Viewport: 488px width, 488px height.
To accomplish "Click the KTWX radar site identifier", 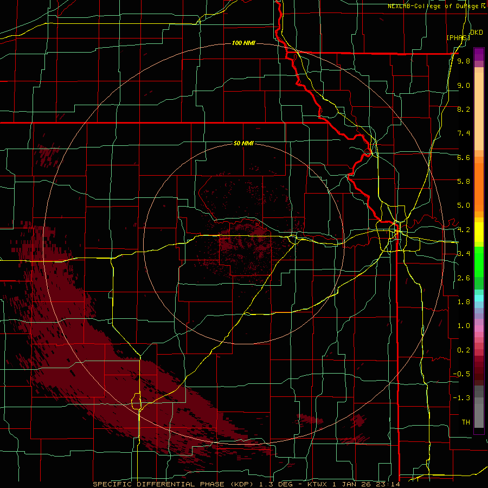I will 316,484.
